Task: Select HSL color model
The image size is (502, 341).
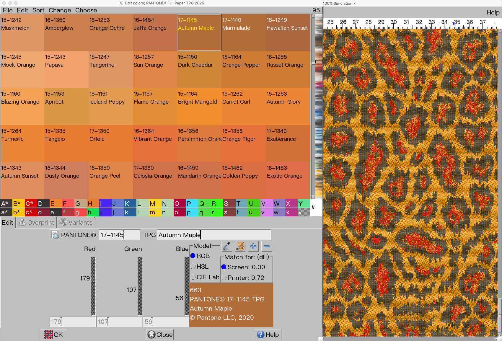Action: tap(200, 267)
